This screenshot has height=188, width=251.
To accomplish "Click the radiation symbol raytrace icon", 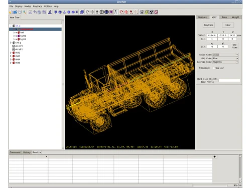I will click(151, 12).
